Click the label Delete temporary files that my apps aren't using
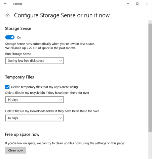This screenshot has width=152, height=159. (x=44, y=87)
